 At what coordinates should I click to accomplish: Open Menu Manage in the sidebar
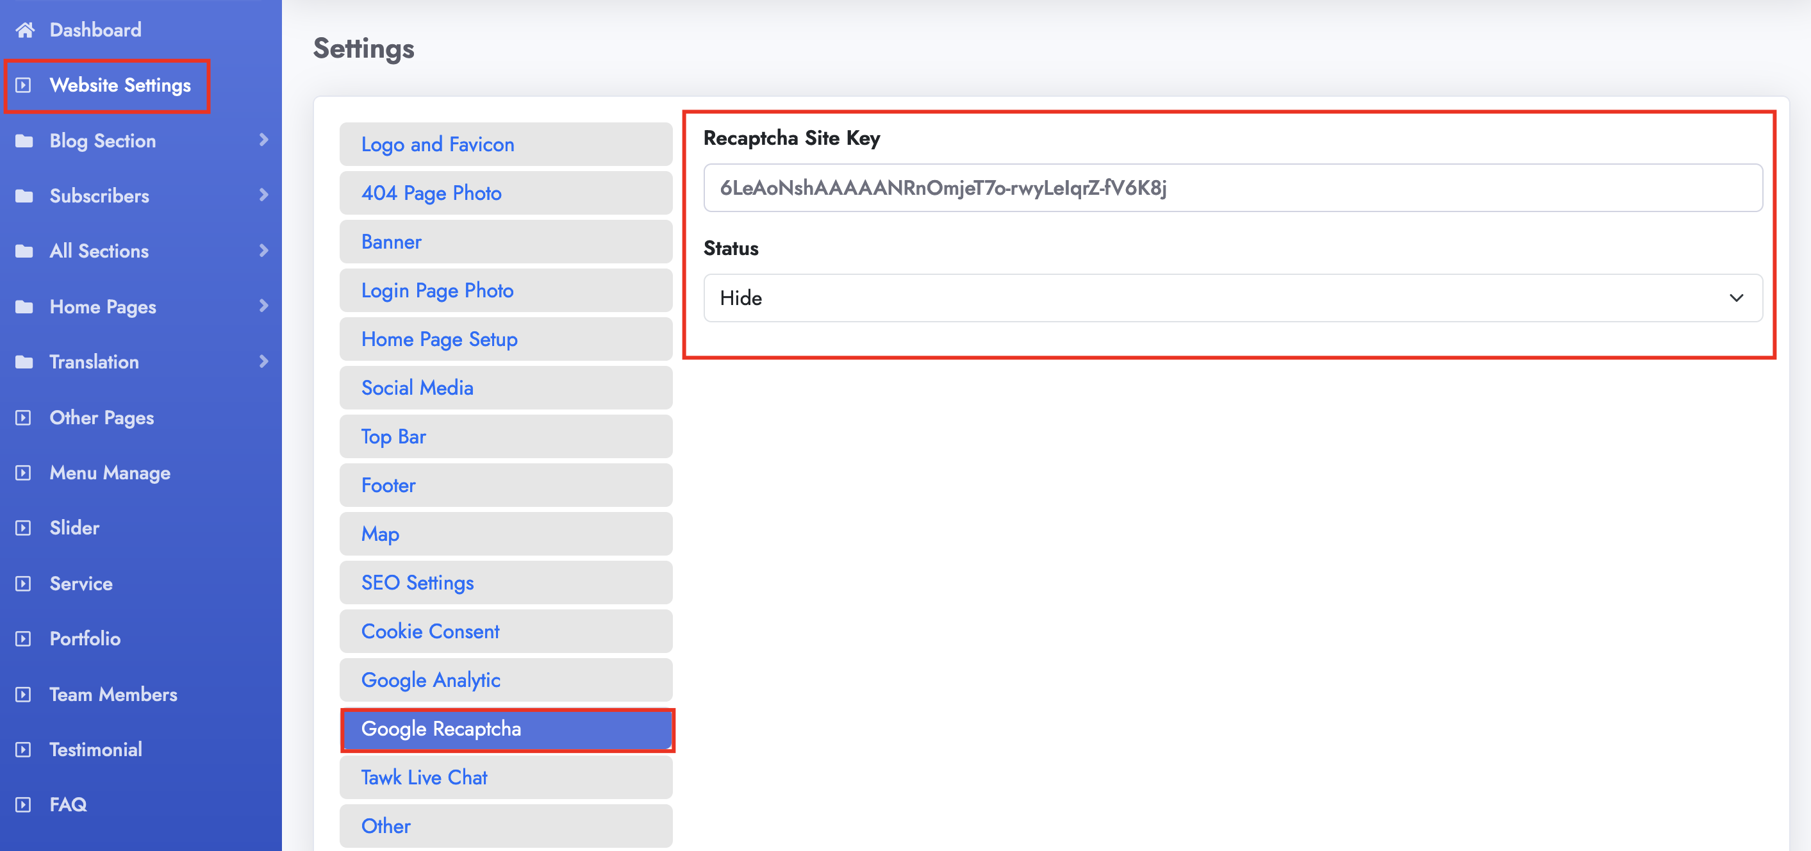click(110, 473)
